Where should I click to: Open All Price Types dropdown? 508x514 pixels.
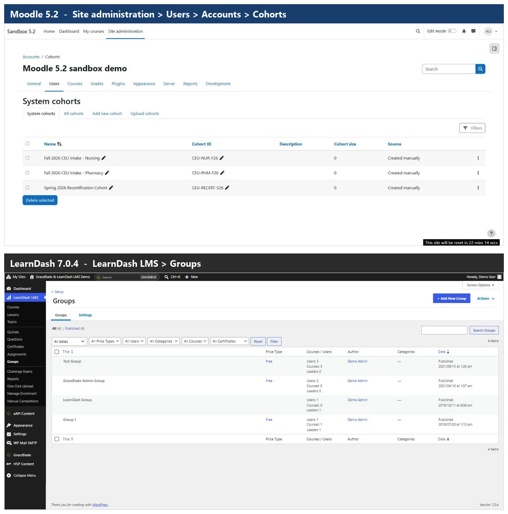105,341
